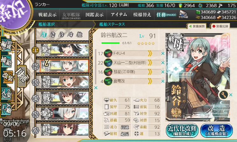Expand the 装備展開 equipment deploy panel
Image resolution: width=237 pixels, height=142 pixels.
(197, 26)
